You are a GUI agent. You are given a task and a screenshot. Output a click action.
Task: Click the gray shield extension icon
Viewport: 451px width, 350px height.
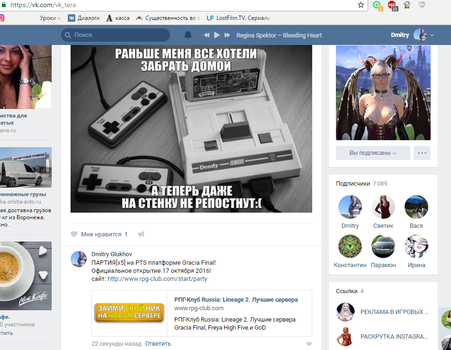pyautogui.click(x=422, y=5)
